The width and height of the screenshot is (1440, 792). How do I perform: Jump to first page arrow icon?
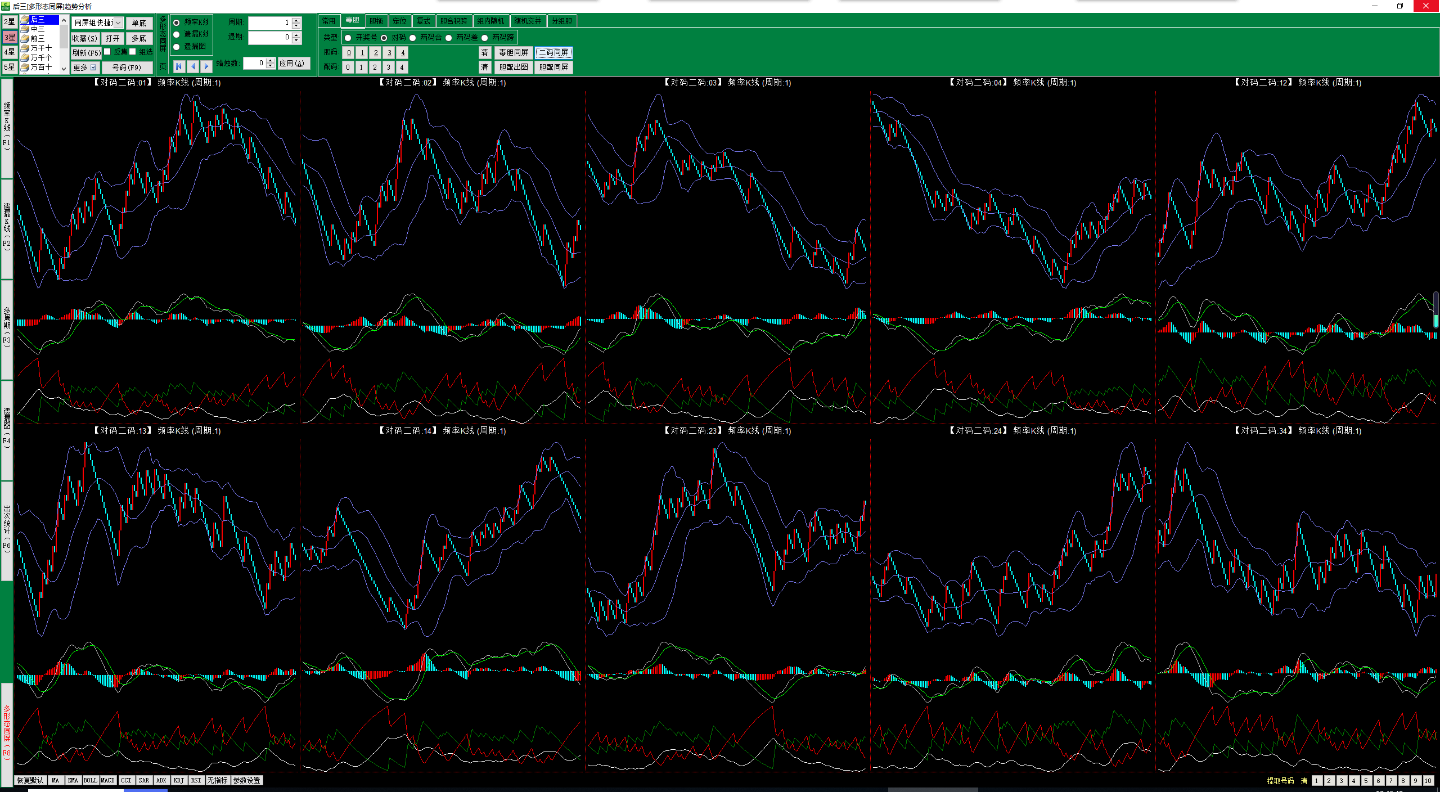click(x=179, y=66)
